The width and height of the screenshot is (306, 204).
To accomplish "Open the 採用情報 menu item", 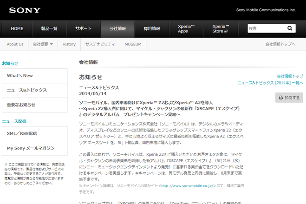I will click(x=152, y=29).
